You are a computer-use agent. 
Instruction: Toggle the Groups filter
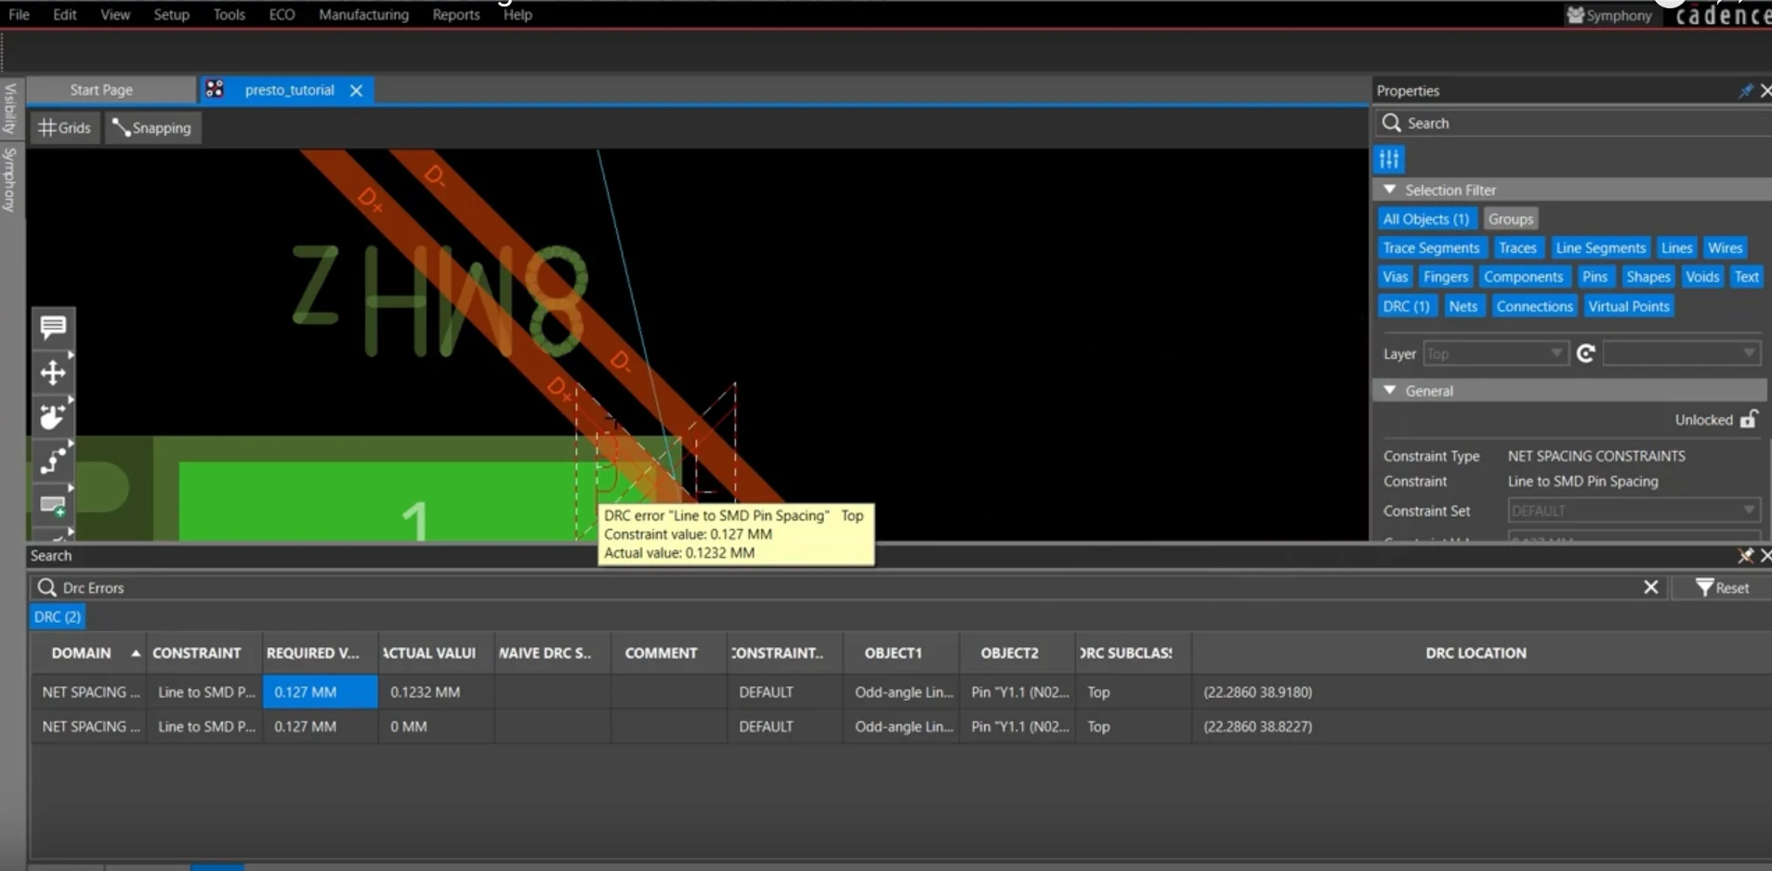(1511, 219)
